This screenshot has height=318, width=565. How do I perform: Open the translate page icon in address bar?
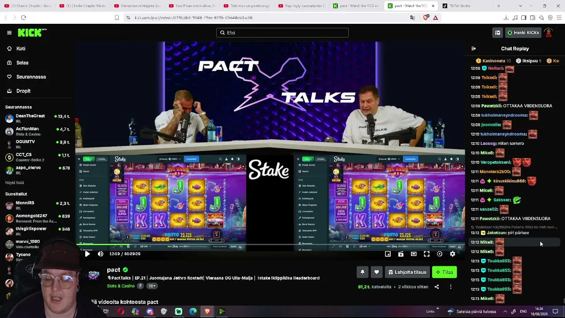click(412, 18)
